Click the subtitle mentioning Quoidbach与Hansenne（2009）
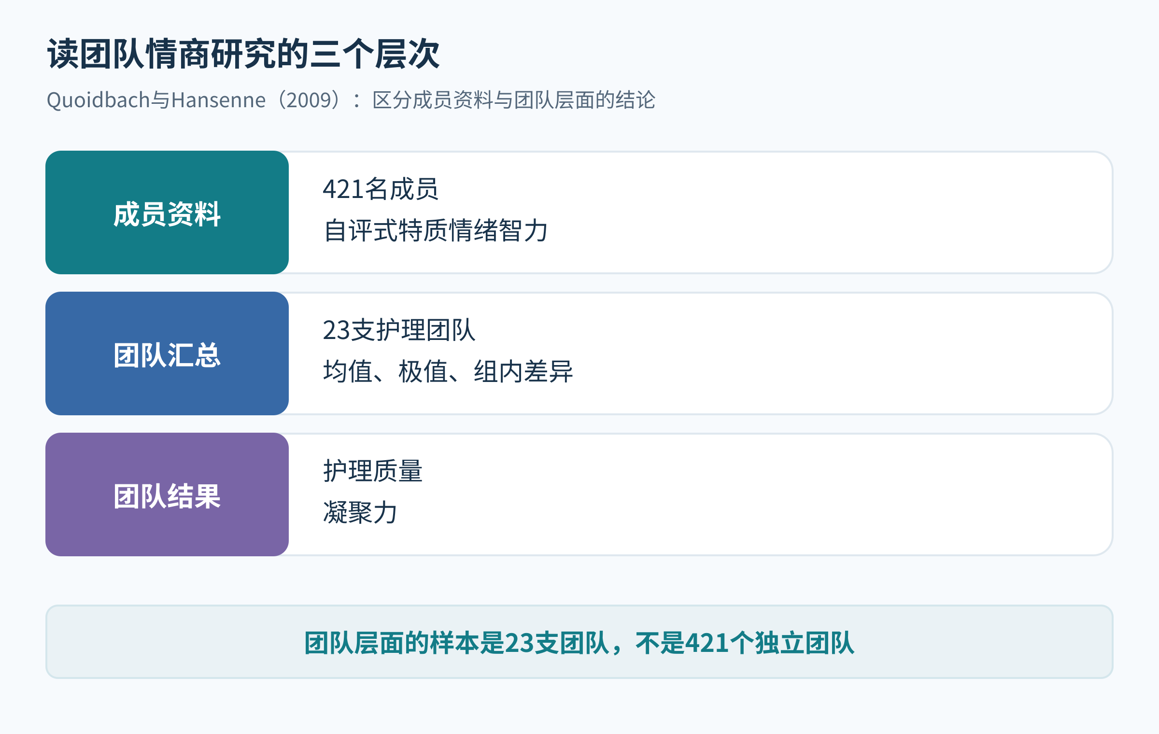Image resolution: width=1159 pixels, height=734 pixels. (x=351, y=100)
